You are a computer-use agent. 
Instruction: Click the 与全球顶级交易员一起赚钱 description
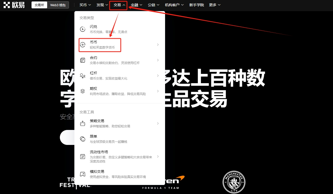109,142
